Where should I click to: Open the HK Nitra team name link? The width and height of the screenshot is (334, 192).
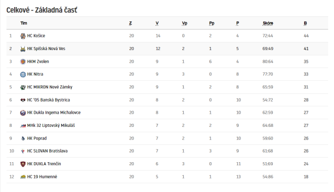point(35,74)
